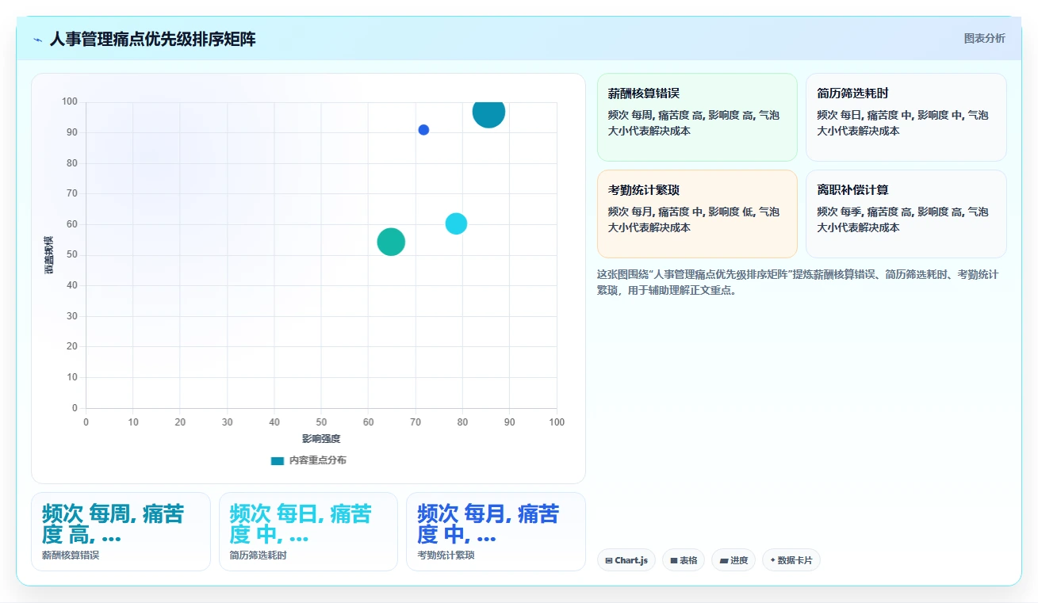Click the small blue bubble near 90
Image resolution: width=1038 pixels, height=603 pixels.
pyautogui.click(x=423, y=130)
